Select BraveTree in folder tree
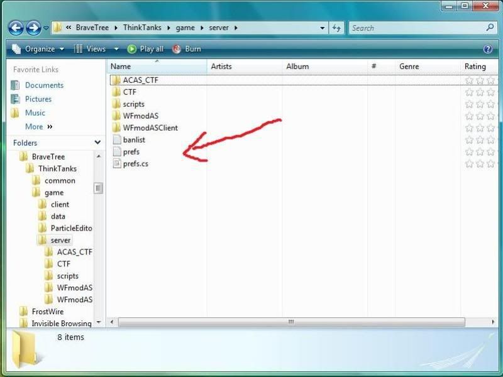The height and width of the screenshot is (377, 503). [48, 156]
